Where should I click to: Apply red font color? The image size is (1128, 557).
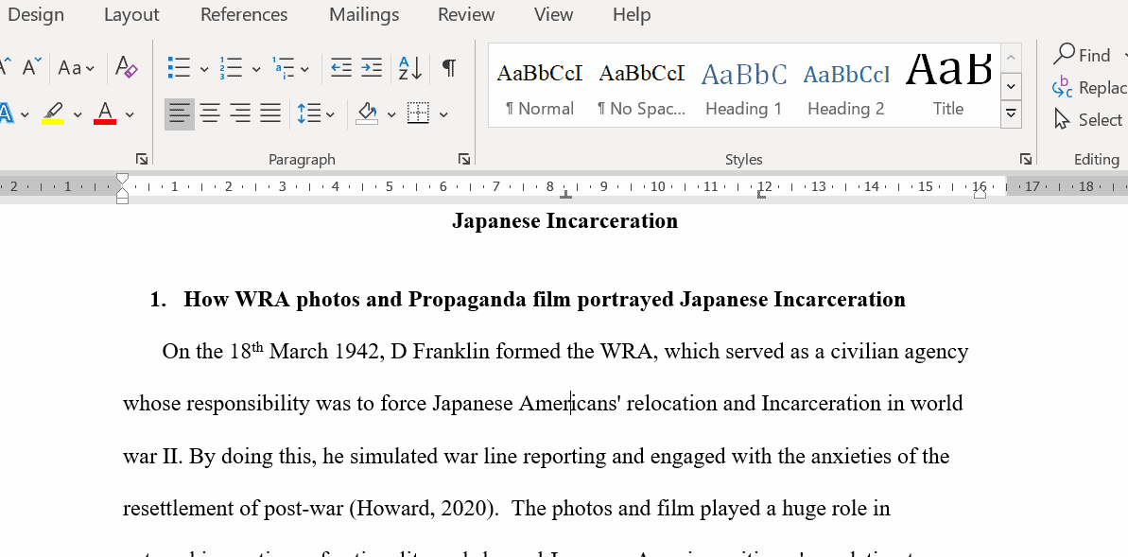pos(105,113)
